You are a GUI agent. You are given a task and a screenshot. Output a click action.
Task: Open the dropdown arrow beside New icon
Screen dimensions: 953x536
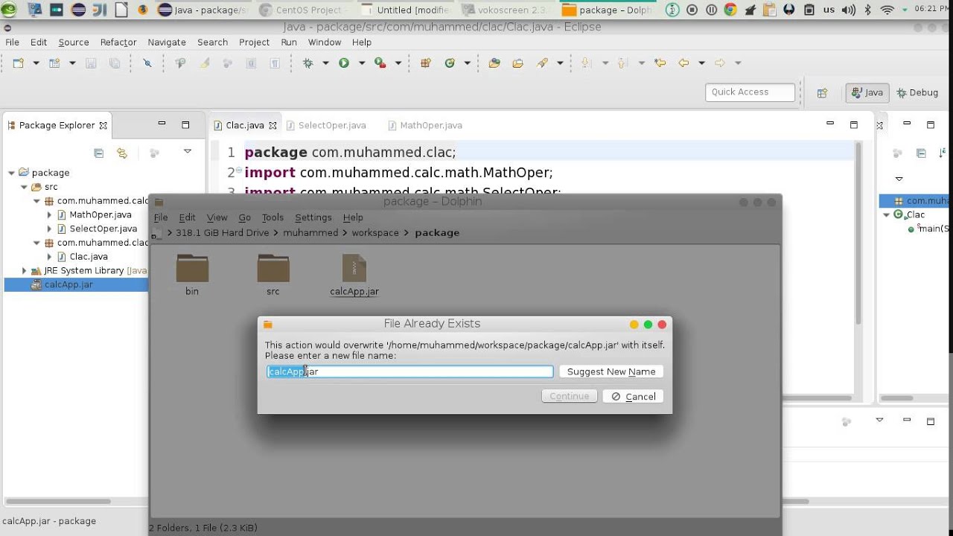click(x=36, y=63)
